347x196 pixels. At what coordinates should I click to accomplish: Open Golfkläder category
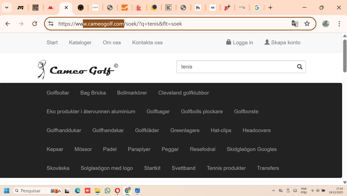pyautogui.click(x=147, y=130)
